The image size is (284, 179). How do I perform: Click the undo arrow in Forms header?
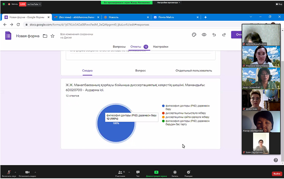(x=214, y=35)
